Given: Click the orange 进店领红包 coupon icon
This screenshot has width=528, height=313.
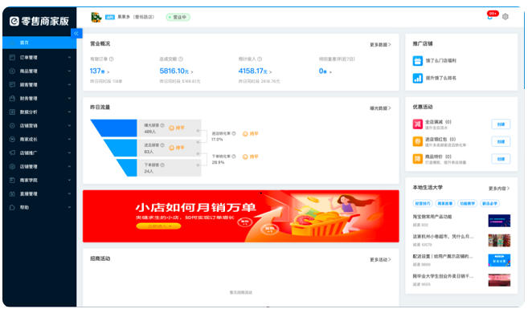Looking at the screenshot, I should pyautogui.click(x=418, y=141).
